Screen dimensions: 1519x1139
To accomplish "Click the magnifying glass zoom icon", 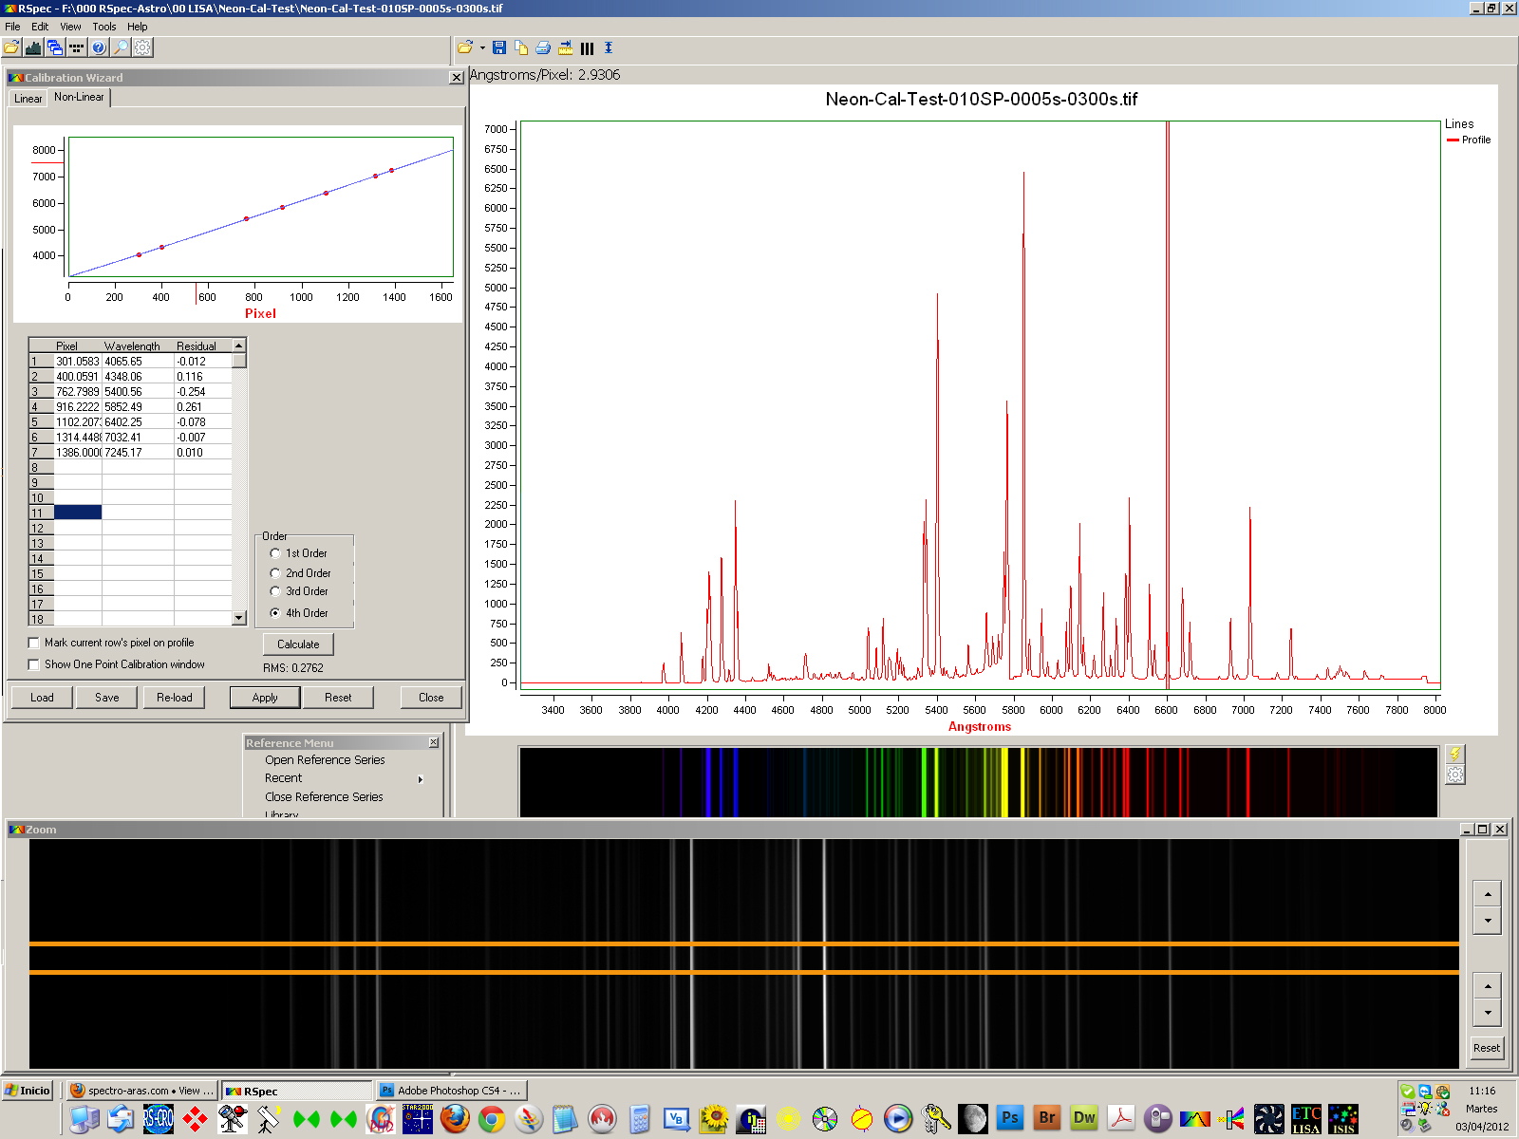I will click(x=122, y=47).
